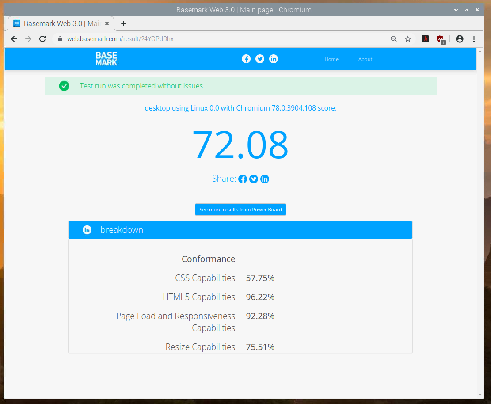This screenshot has height=404, width=491.
Task: Share the score via LinkedIn icon
Action: coord(265,179)
